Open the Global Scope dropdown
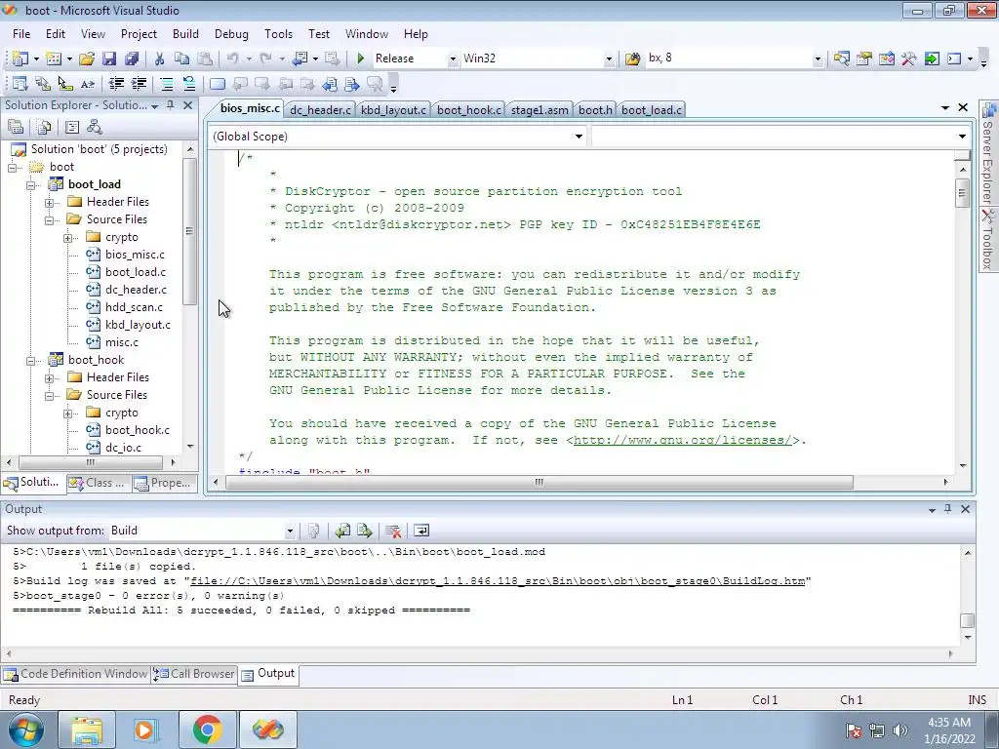The height and width of the screenshot is (749, 999). tap(579, 137)
